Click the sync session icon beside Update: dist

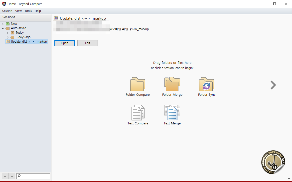8,42
